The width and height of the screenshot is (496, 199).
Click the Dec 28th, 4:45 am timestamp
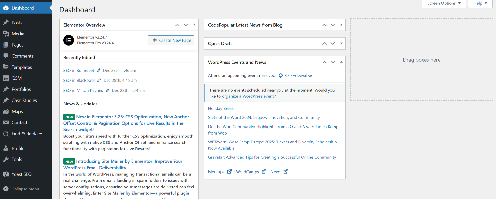tap(120, 81)
